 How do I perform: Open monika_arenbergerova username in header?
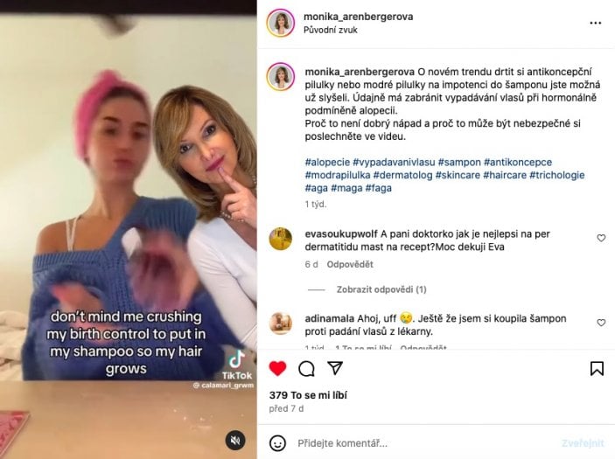click(358, 17)
